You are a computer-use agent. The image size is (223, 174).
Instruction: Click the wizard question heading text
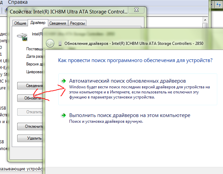[135, 60]
